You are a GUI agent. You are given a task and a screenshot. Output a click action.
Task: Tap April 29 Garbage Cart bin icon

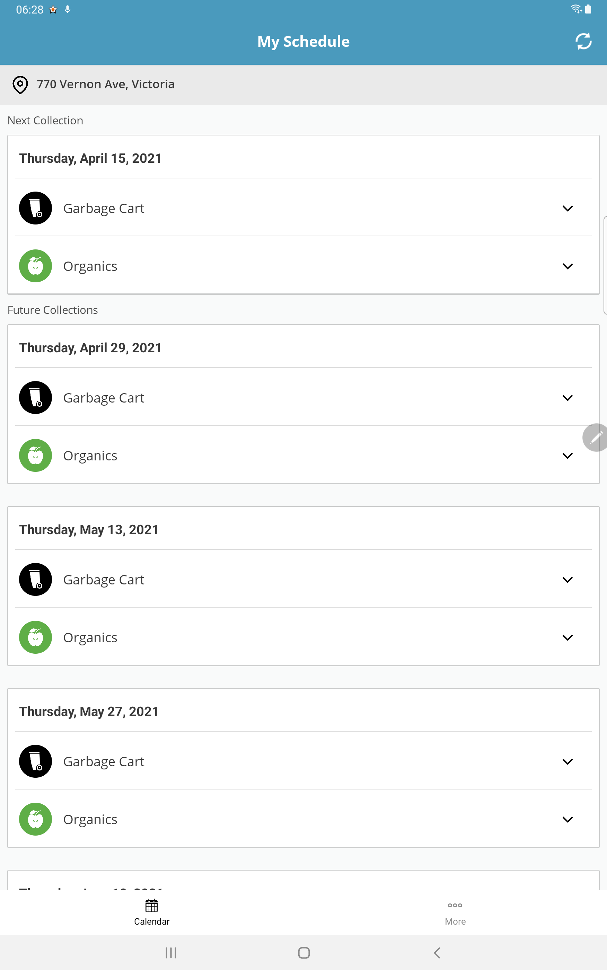(36, 397)
